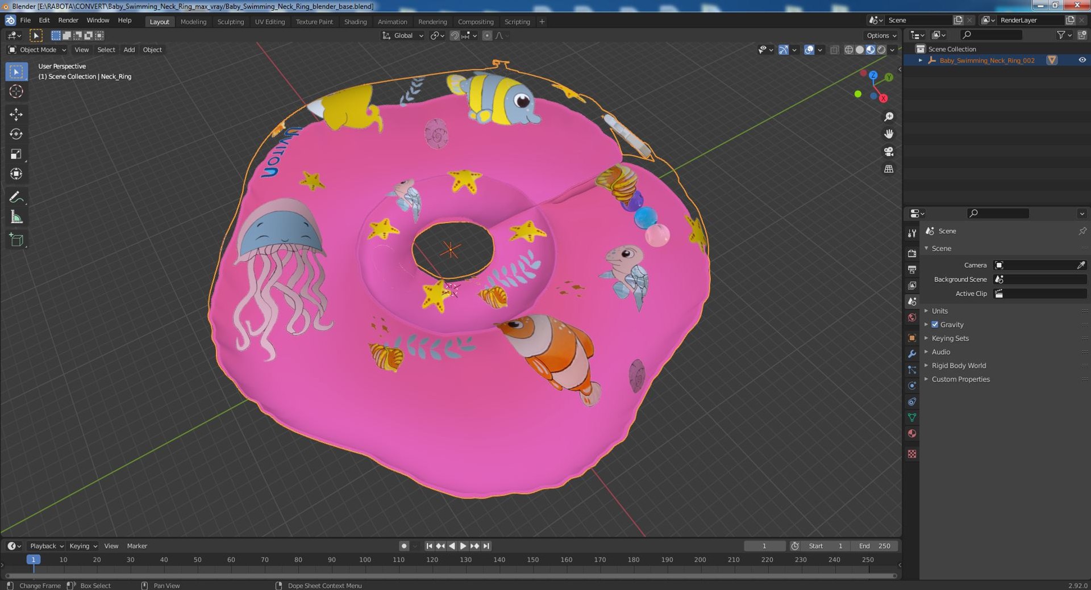Screen dimensions: 1091x590
Task: Toggle proportional editing button
Action: (487, 36)
